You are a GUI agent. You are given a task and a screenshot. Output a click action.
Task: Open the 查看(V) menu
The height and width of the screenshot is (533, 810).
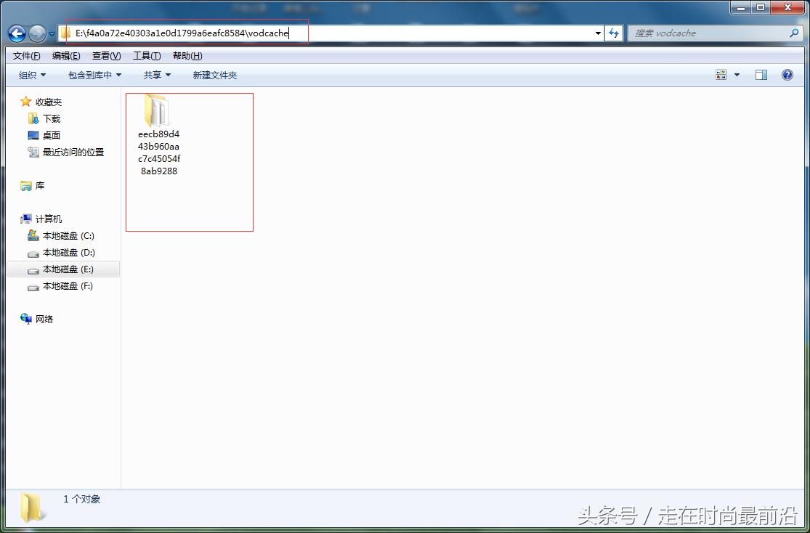(106, 56)
